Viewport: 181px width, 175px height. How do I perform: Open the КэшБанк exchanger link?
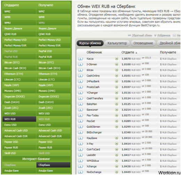coord(92,138)
